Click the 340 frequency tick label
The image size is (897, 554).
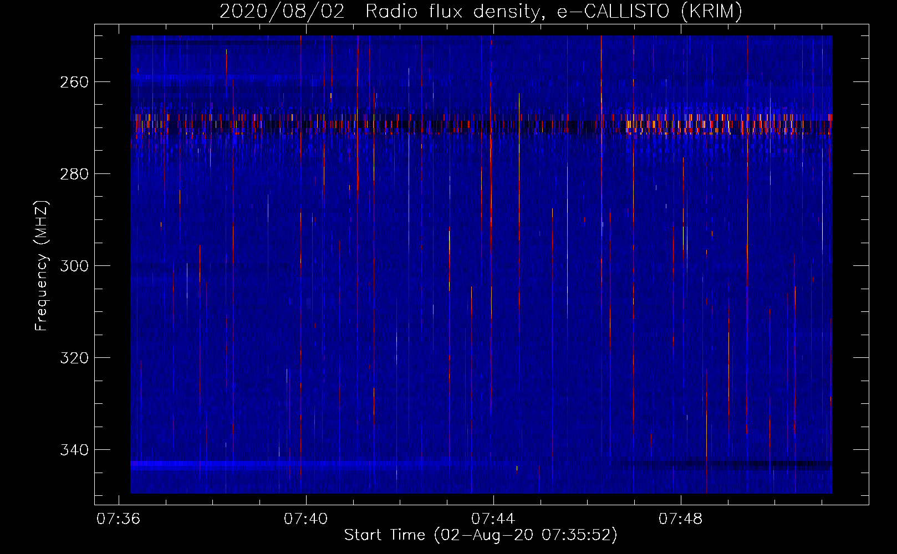74,450
